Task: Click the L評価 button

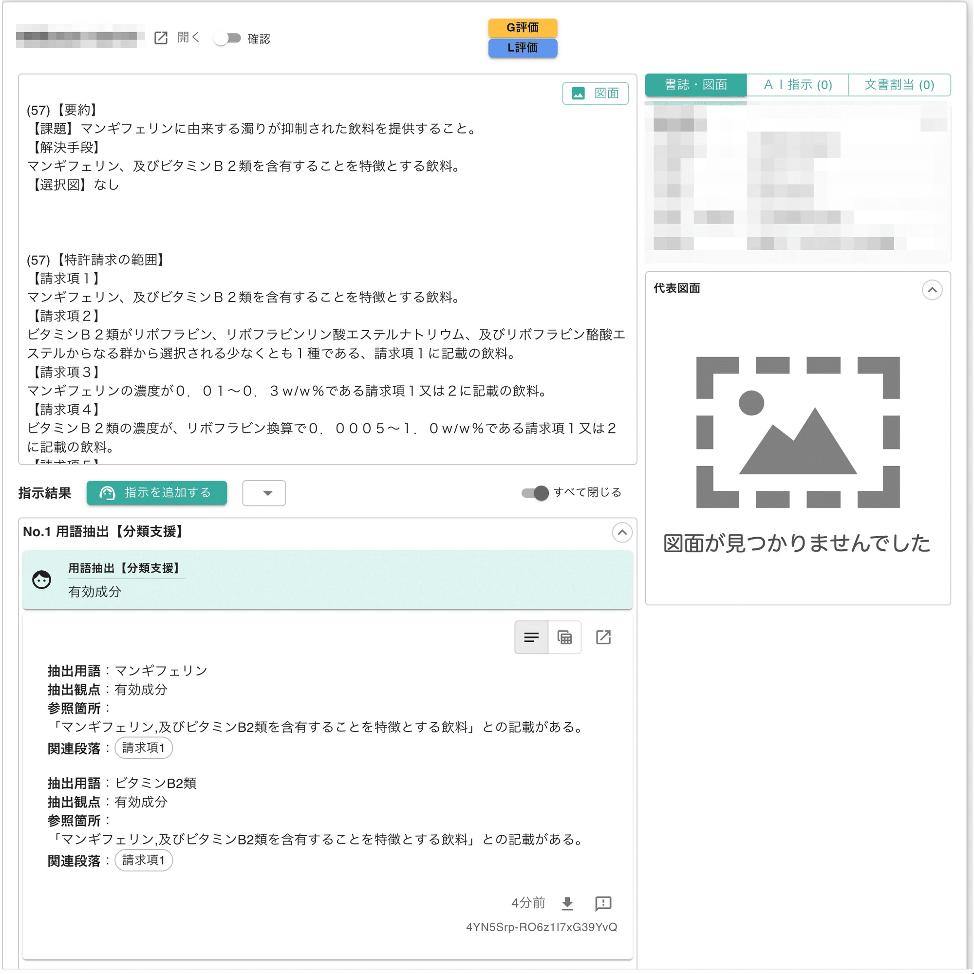Action: tap(522, 49)
